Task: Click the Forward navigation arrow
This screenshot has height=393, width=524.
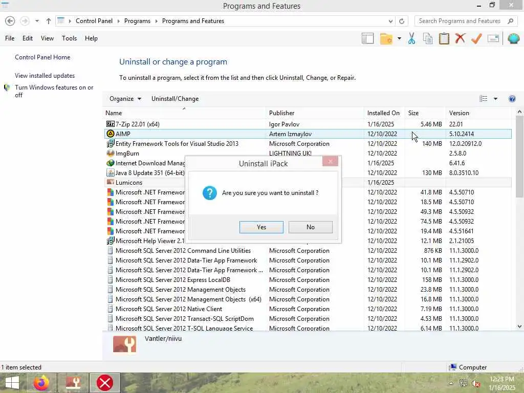Action: click(25, 21)
